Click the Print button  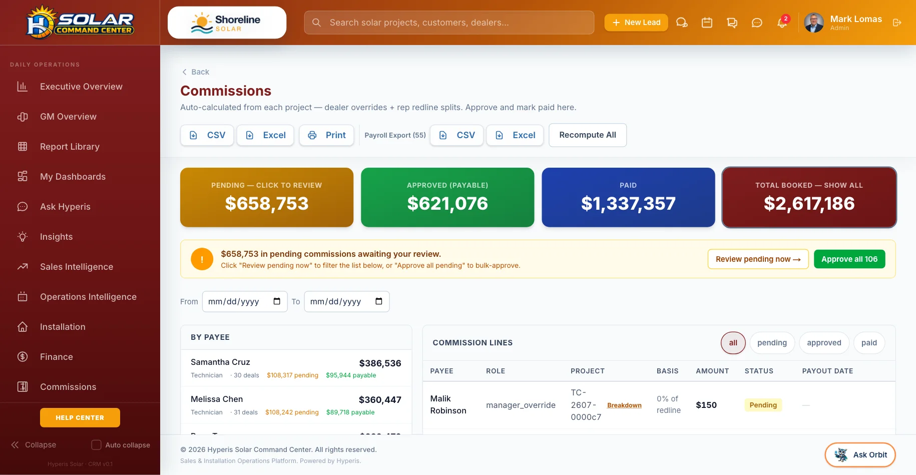pyautogui.click(x=326, y=135)
